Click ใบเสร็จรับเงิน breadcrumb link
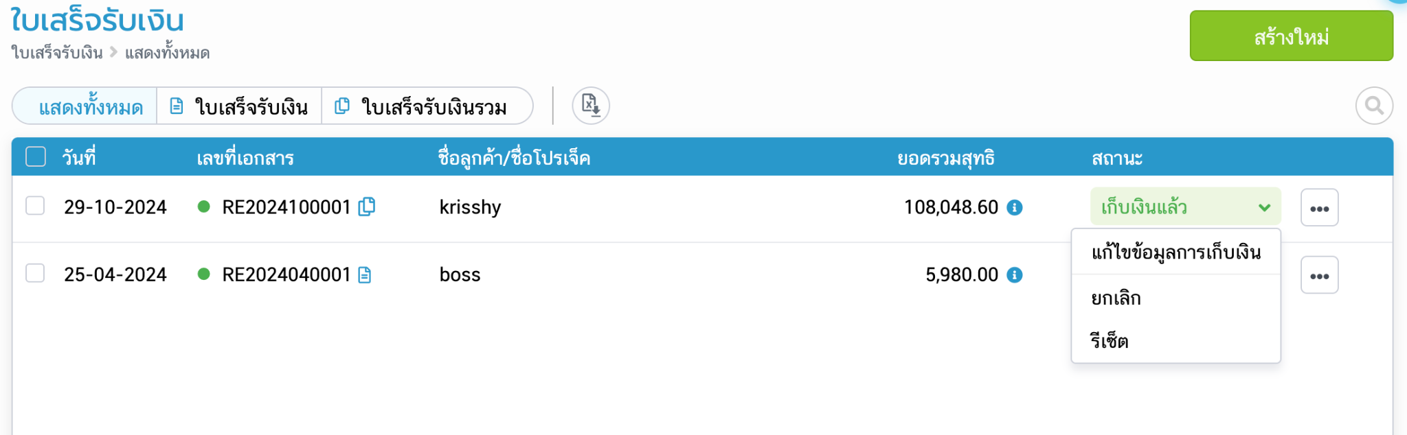Image resolution: width=1407 pixels, height=435 pixels. (x=57, y=53)
